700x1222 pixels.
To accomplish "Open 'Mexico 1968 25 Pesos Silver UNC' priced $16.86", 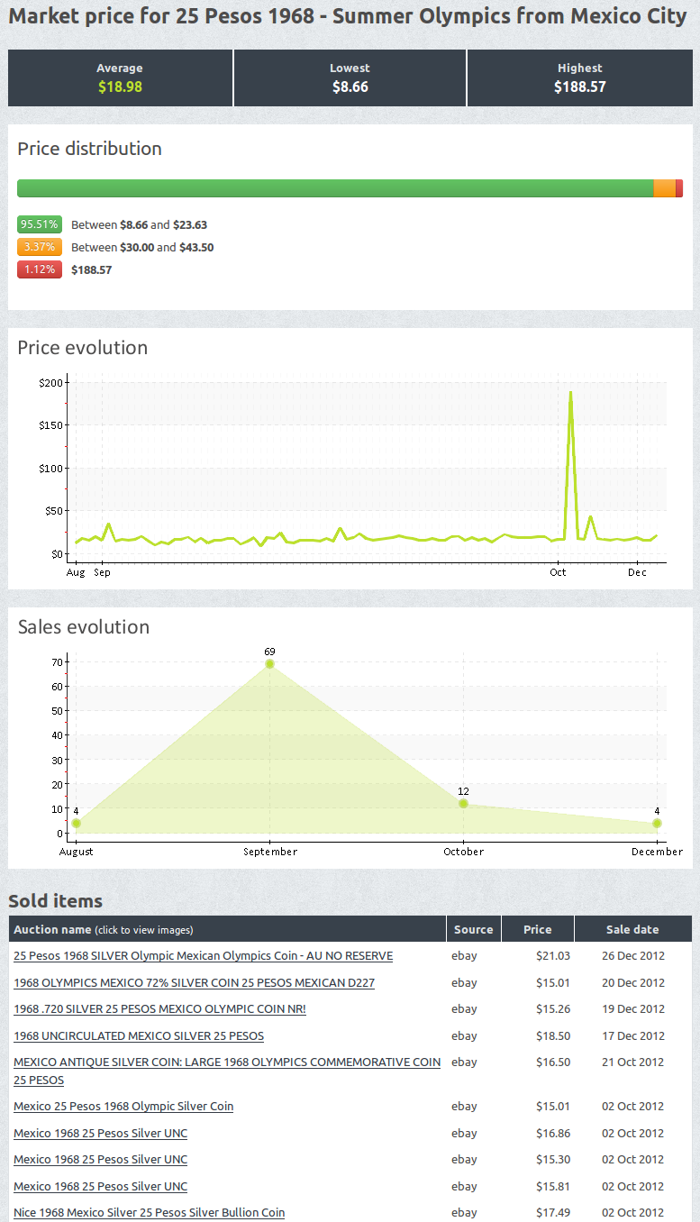I will [x=100, y=1133].
